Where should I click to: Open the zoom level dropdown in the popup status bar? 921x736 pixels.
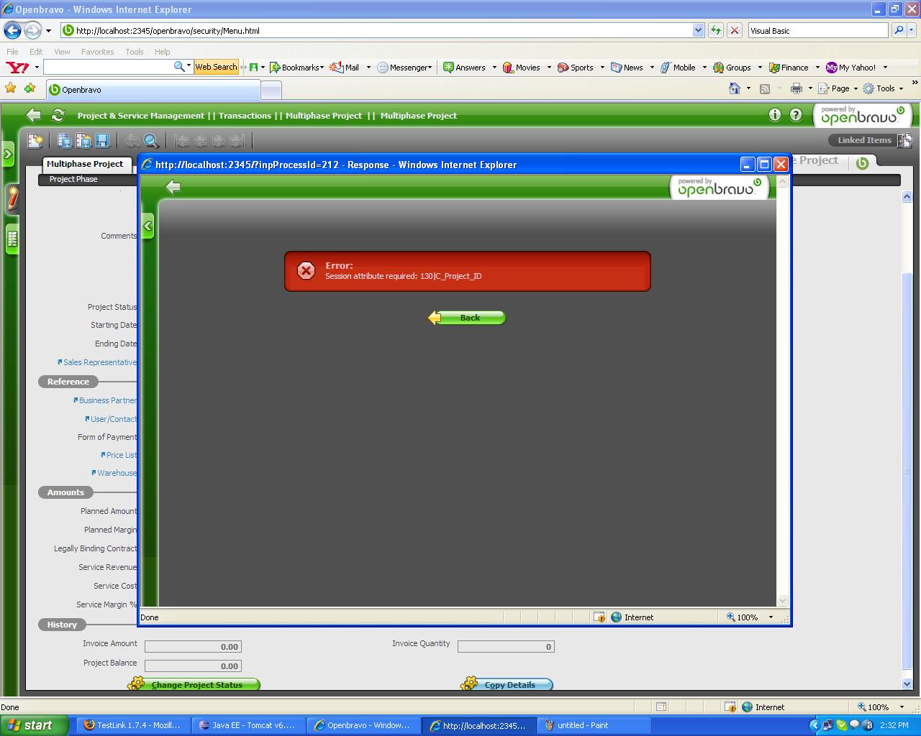point(771,617)
